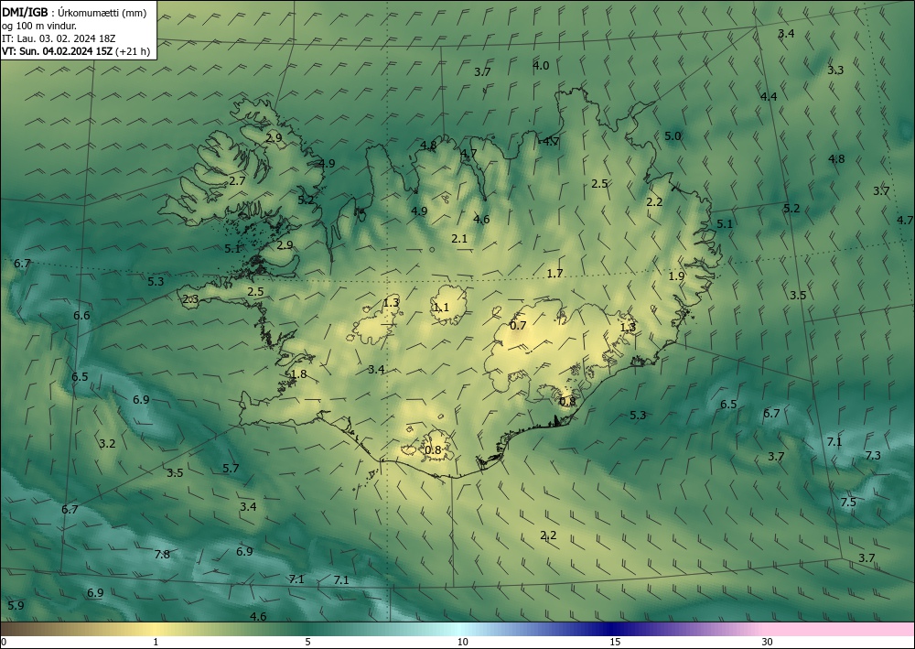Click the color scale label '0'
This screenshot has height=649, width=915.
[4, 642]
